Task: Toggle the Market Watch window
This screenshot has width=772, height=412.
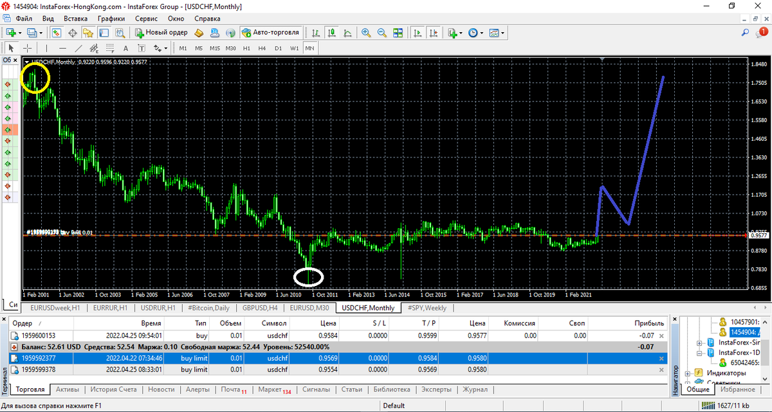Action: pyautogui.click(x=57, y=32)
